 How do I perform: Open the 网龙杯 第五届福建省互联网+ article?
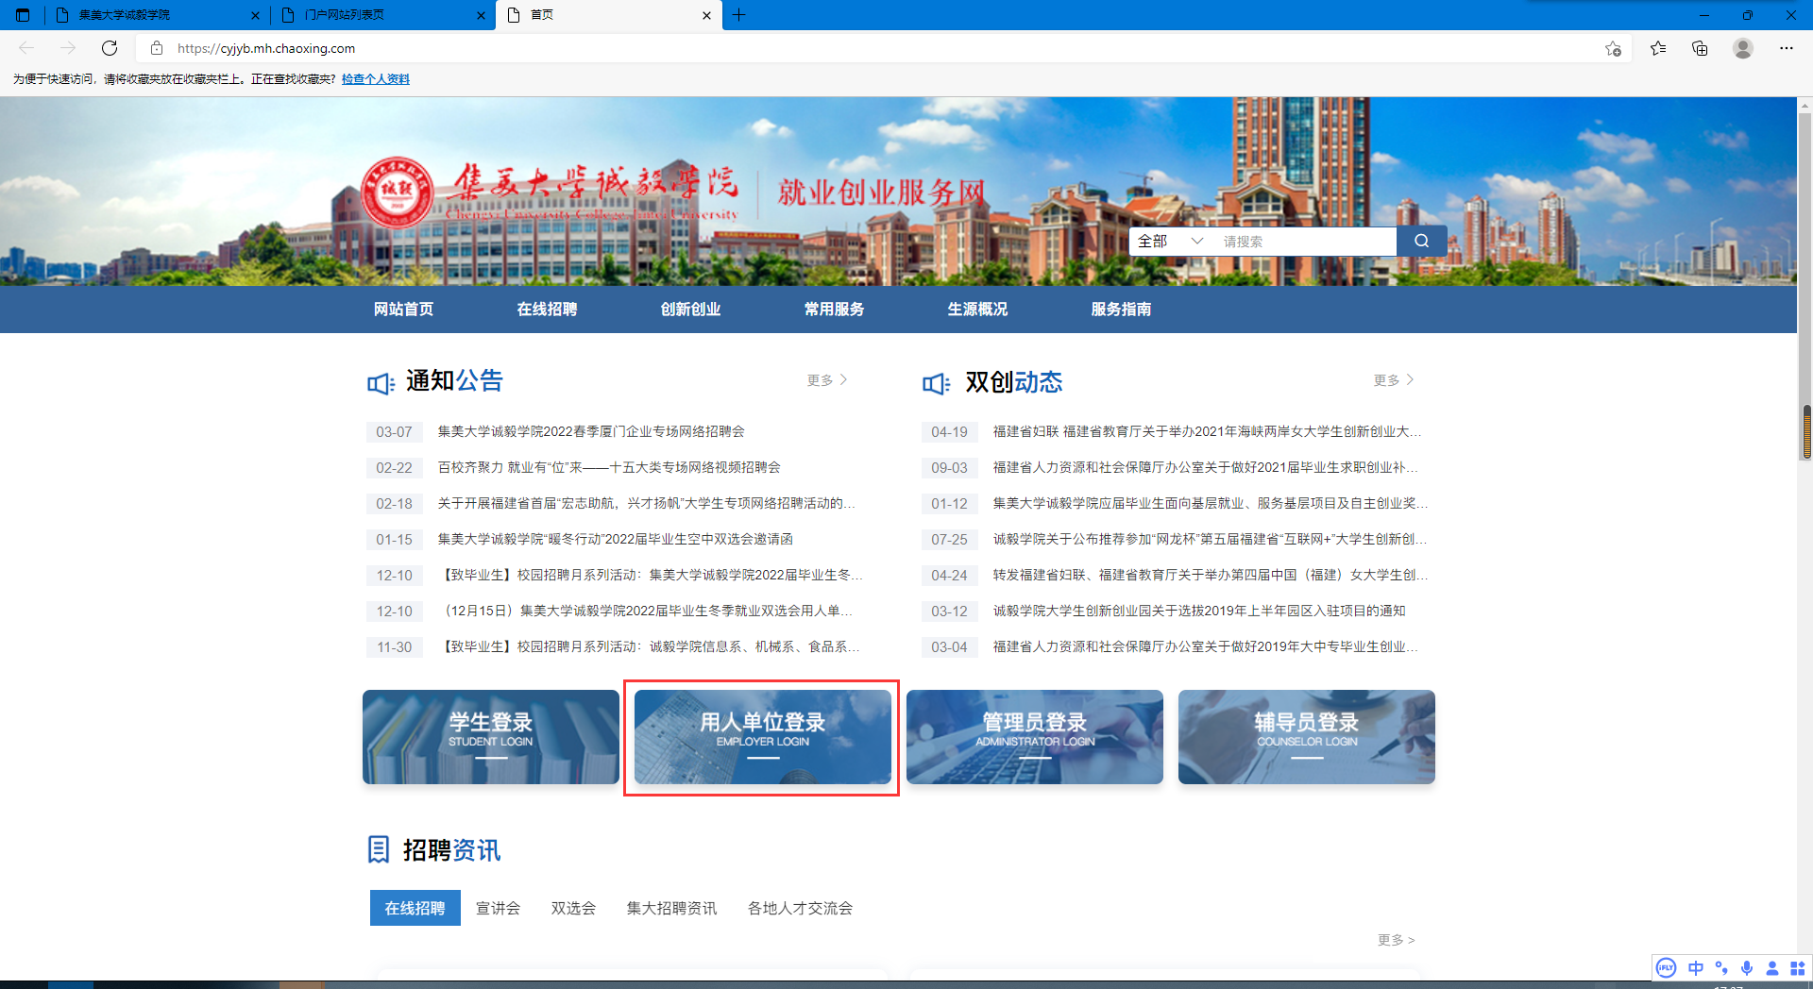coord(1210,539)
